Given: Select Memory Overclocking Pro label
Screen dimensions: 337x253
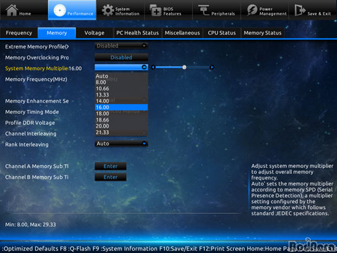Looking at the screenshot, I should click(x=37, y=57).
